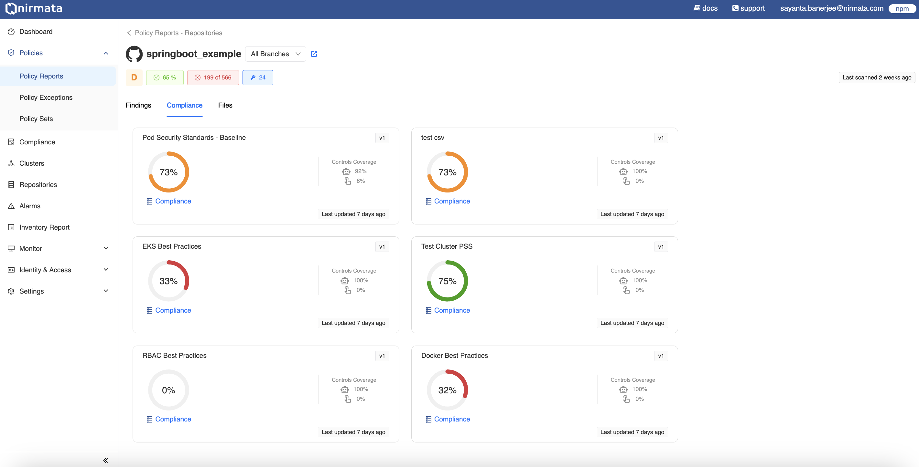Open Compliance link in Test Cluster PSS card
This screenshot has width=919, height=467.
pyautogui.click(x=452, y=310)
